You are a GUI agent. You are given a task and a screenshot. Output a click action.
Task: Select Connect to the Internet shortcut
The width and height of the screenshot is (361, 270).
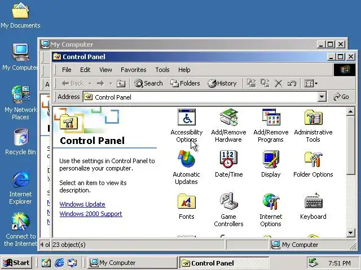pyautogui.click(x=20, y=229)
